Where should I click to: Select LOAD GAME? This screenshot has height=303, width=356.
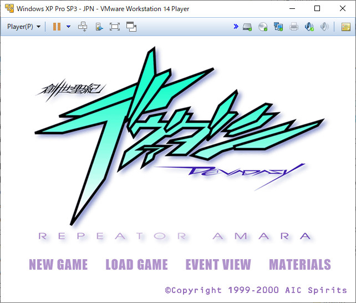coord(136,264)
